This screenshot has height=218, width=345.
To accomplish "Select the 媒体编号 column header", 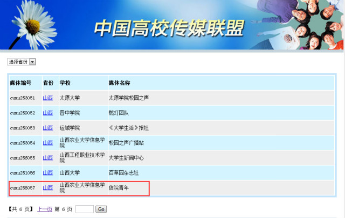I will click(x=20, y=83).
